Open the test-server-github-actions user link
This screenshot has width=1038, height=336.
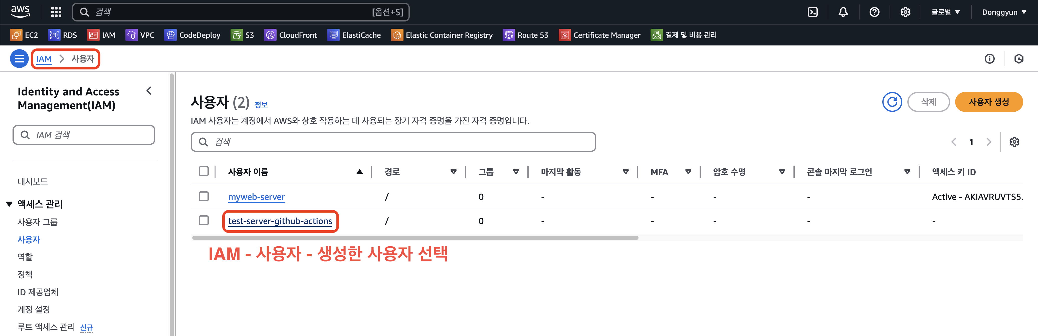(x=280, y=221)
